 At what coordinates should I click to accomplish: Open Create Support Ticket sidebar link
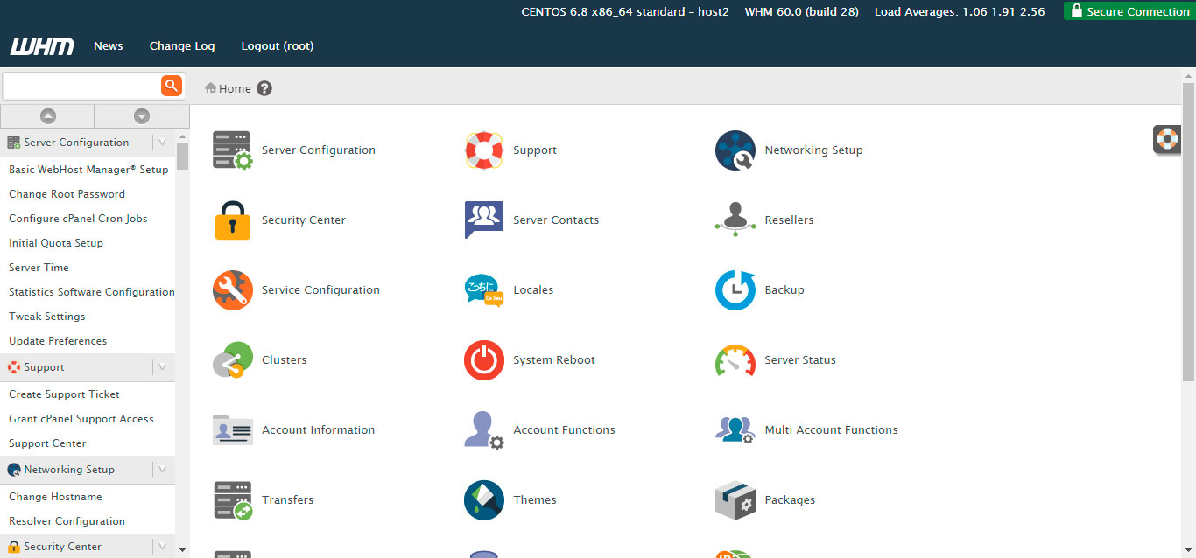(64, 394)
